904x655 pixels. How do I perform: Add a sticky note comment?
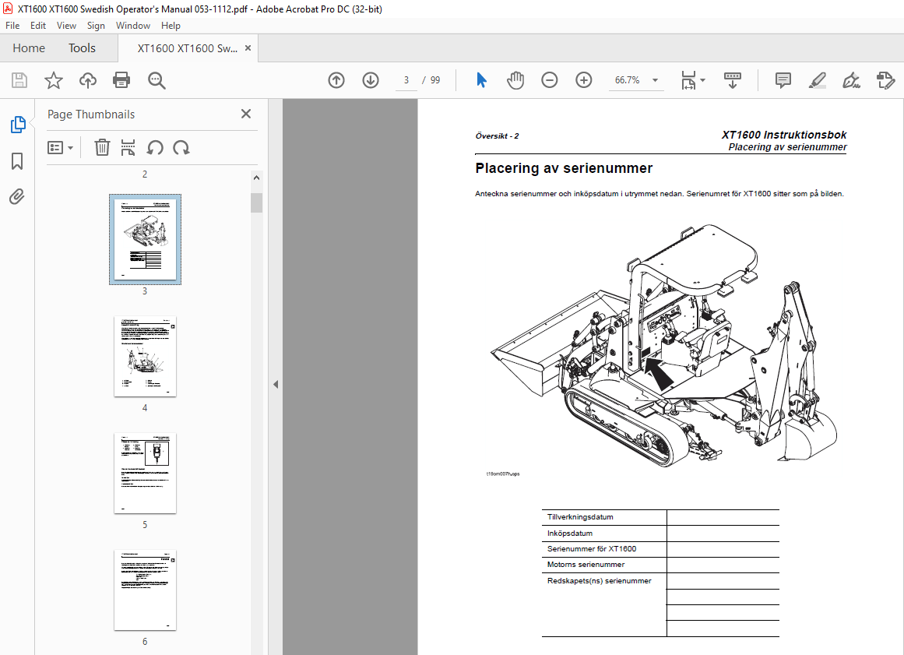[x=783, y=80]
